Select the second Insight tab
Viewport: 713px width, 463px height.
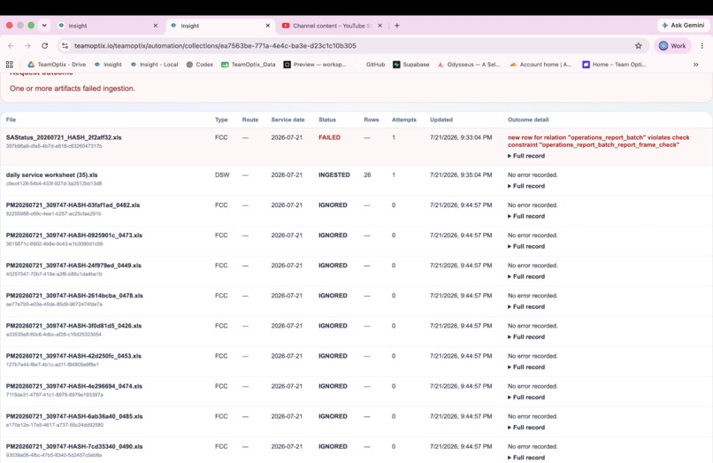[x=218, y=26]
